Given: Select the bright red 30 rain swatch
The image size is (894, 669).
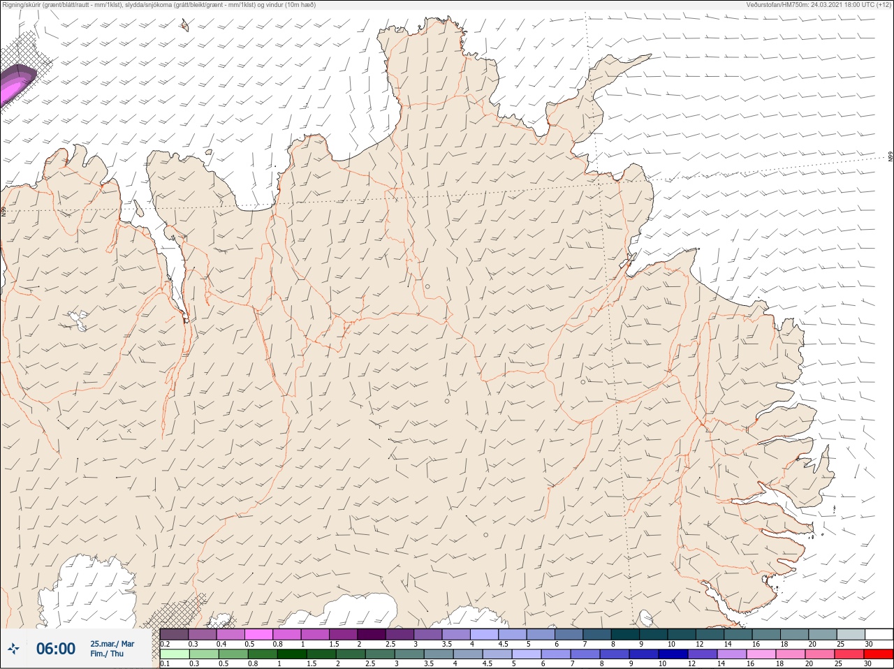Looking at the screenshot, I should pos(879,654).
